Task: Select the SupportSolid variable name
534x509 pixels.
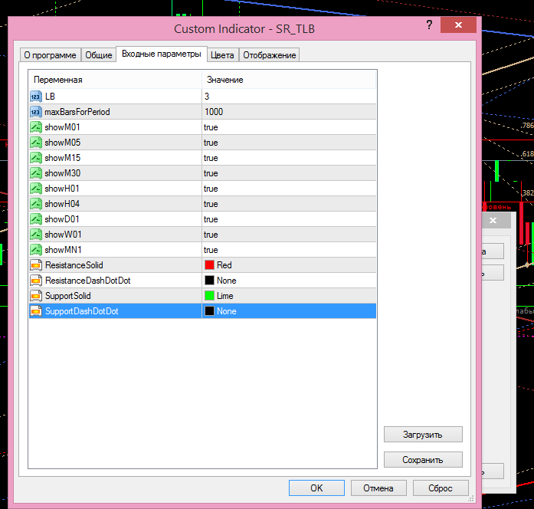Action: [x=67, y=296]
